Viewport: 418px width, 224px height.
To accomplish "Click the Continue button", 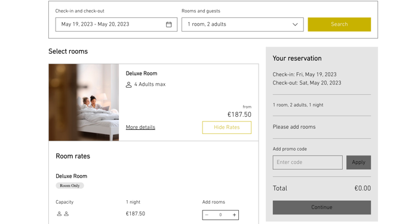I will pos(322,207).
